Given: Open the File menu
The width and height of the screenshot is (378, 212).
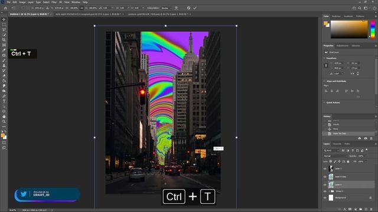Looking at the screenshot, I should [9, 2].
